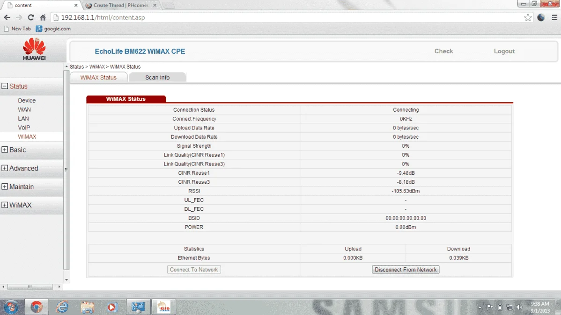561x315 pixels.
Task: Expand the Basic menu section
Action: click(5, 150)
